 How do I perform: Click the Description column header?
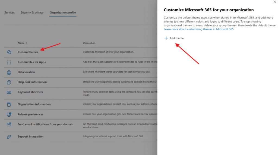(89, 43)
